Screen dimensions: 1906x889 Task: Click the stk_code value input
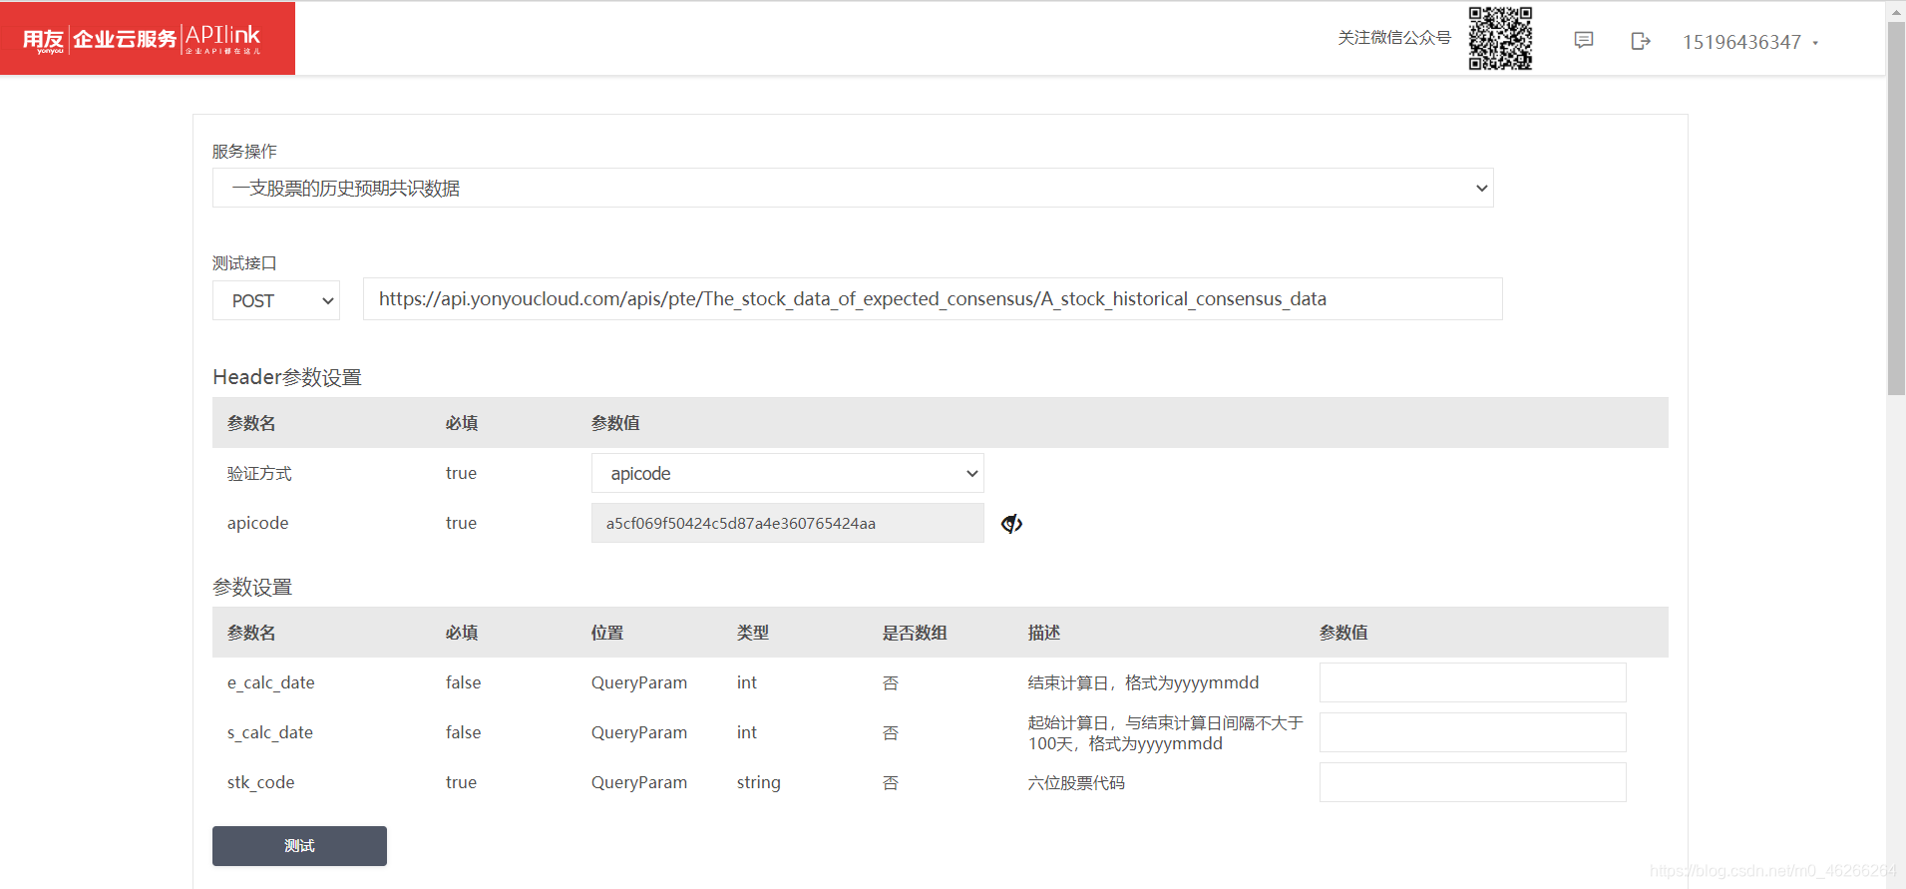(x=1473, y=782)
